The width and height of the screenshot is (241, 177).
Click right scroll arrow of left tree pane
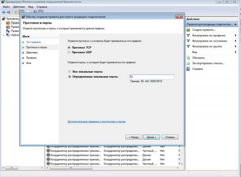pos(42,168)
